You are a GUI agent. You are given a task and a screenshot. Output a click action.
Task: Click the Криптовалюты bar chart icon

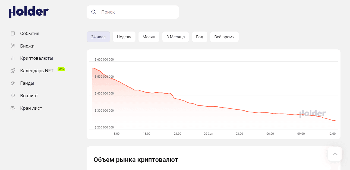(x=13, y=58)
